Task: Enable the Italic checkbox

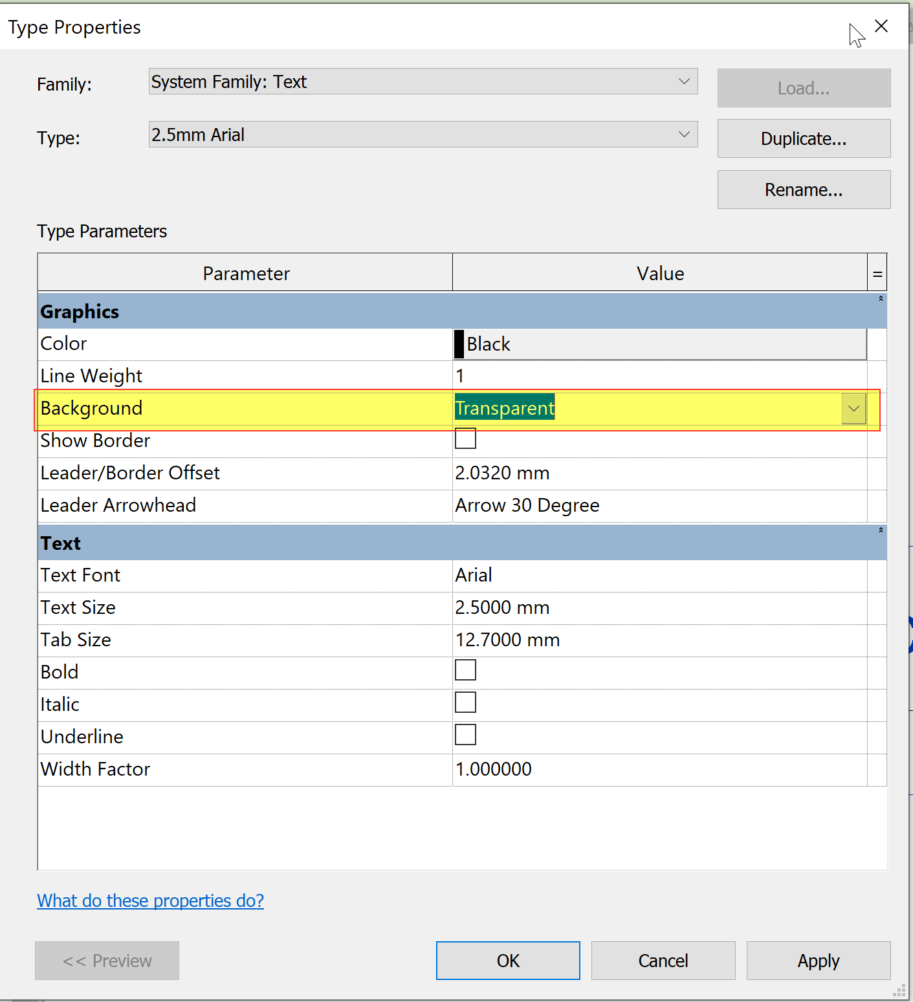Action: [x=466, y=702]
